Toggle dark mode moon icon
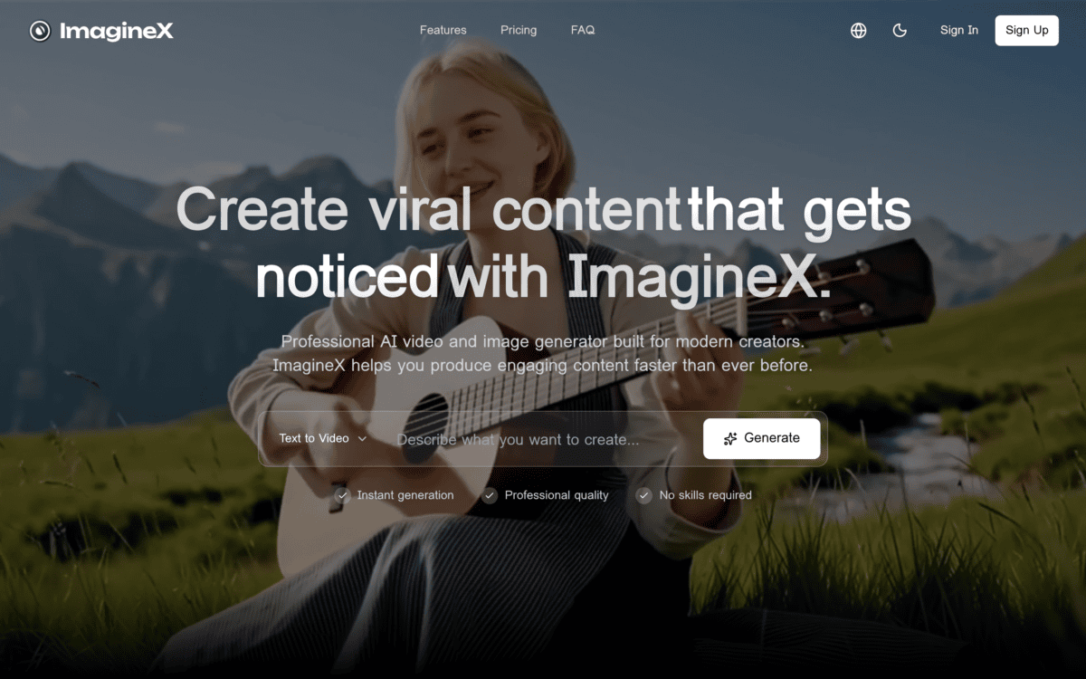This screenshot has height=679, width=1086. pyautogui.click(x=900, y=30)
